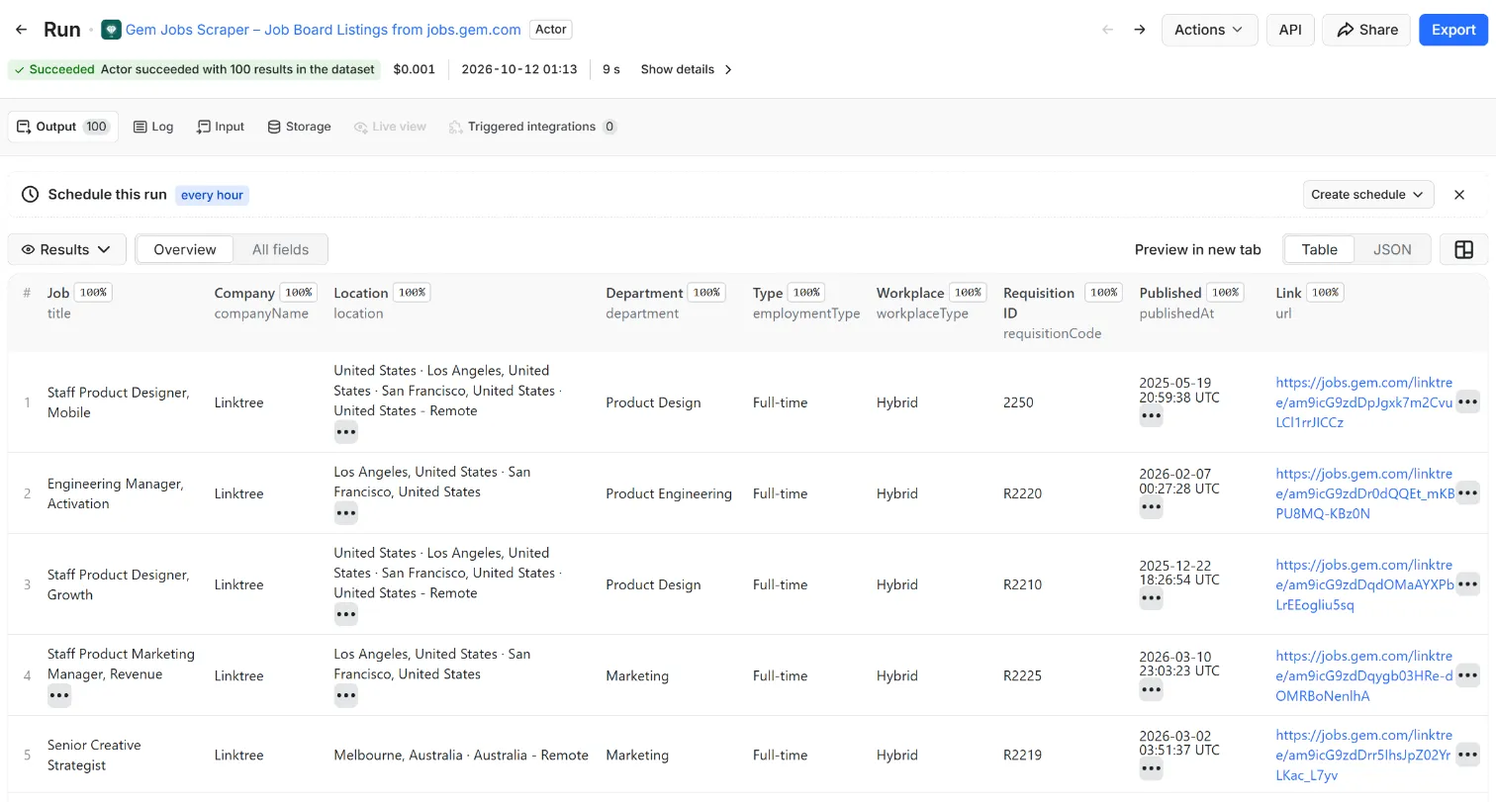
Task: Select JSON output format
Action: point(1392,250)
